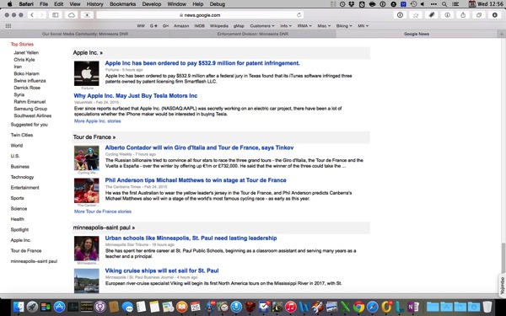Screen dimensions: 506x316
Task: Select Twin Cities section in sidebar
Action: [x=22, y=135]
